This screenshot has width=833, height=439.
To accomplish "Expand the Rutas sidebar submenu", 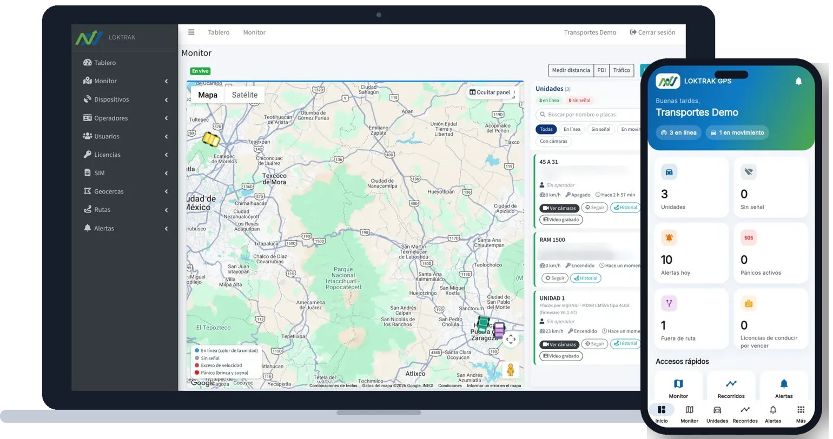I will point(124,210).
